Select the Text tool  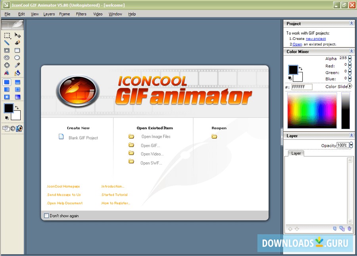pyautogui.click(x=6, y=72)
